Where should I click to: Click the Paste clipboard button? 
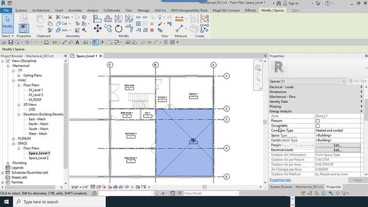tap(40, 22)
